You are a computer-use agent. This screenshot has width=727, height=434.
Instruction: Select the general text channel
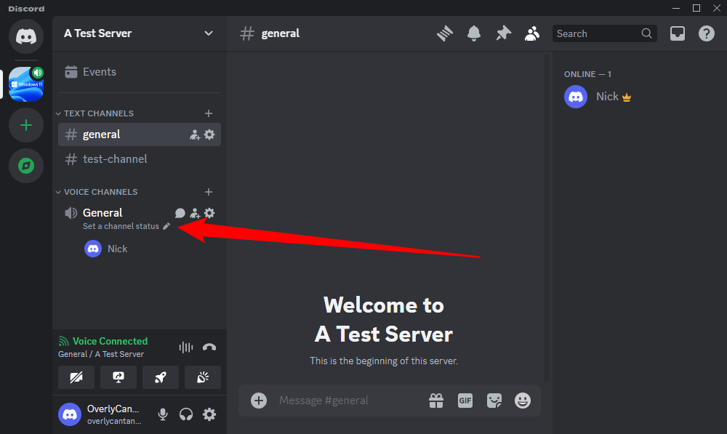(x=140, y=134)
